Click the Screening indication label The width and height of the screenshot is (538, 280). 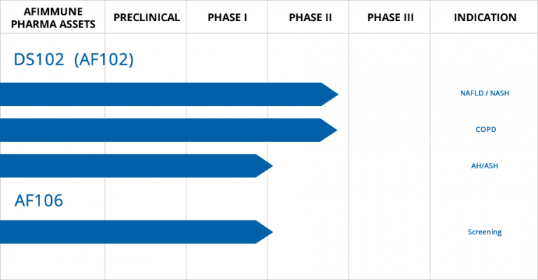click(x=485, y=232)
